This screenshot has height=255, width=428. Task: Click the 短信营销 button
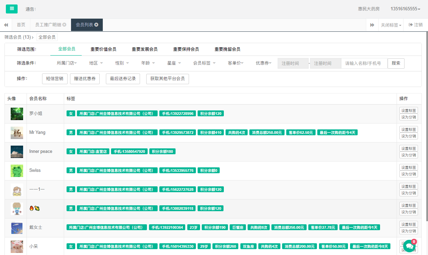54,79
